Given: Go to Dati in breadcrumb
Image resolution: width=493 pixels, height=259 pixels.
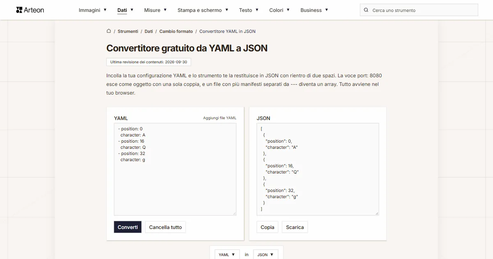Looking at the screenshot, I should click(149, 31).
